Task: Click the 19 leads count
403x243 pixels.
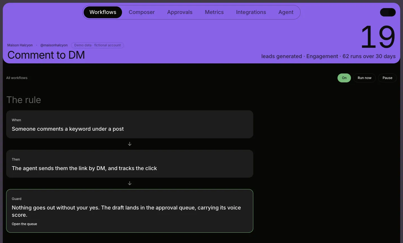Action: click(378, 37)
